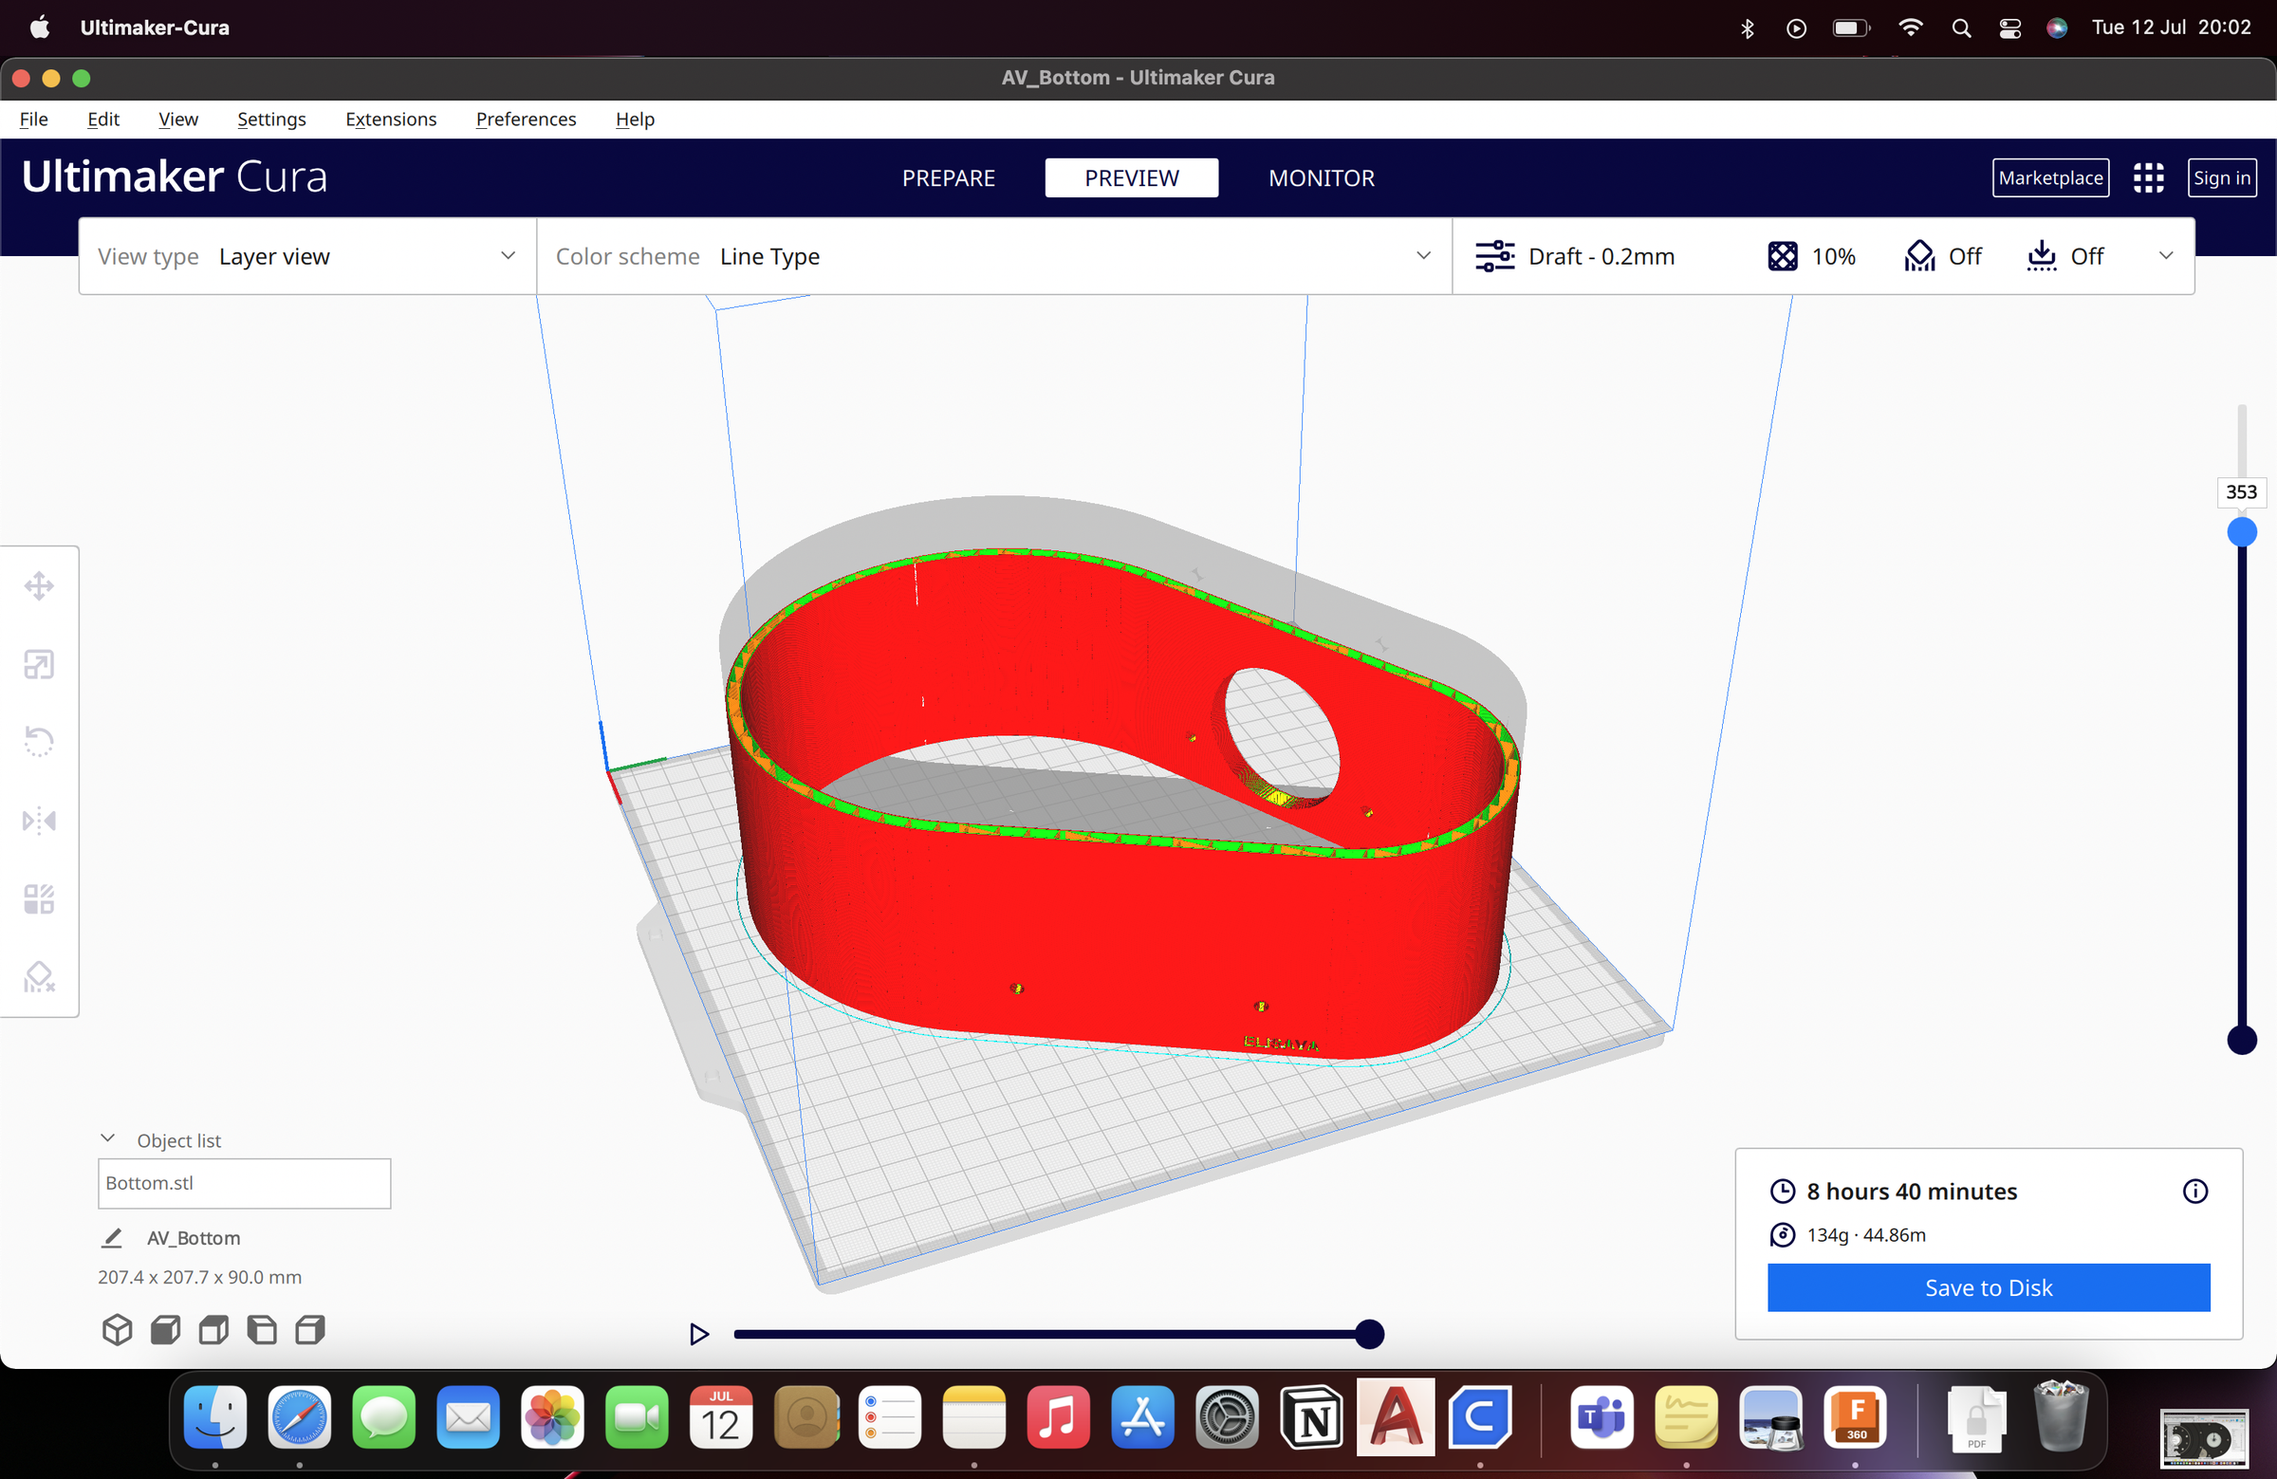This screenshot has height=1479, width=2277.
Task: Switch to 3D perspective view cube icon
Action: click(117, 1330)
